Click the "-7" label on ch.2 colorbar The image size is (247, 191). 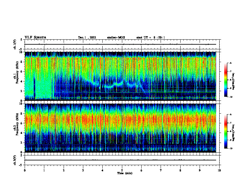(x=230, y=123)
